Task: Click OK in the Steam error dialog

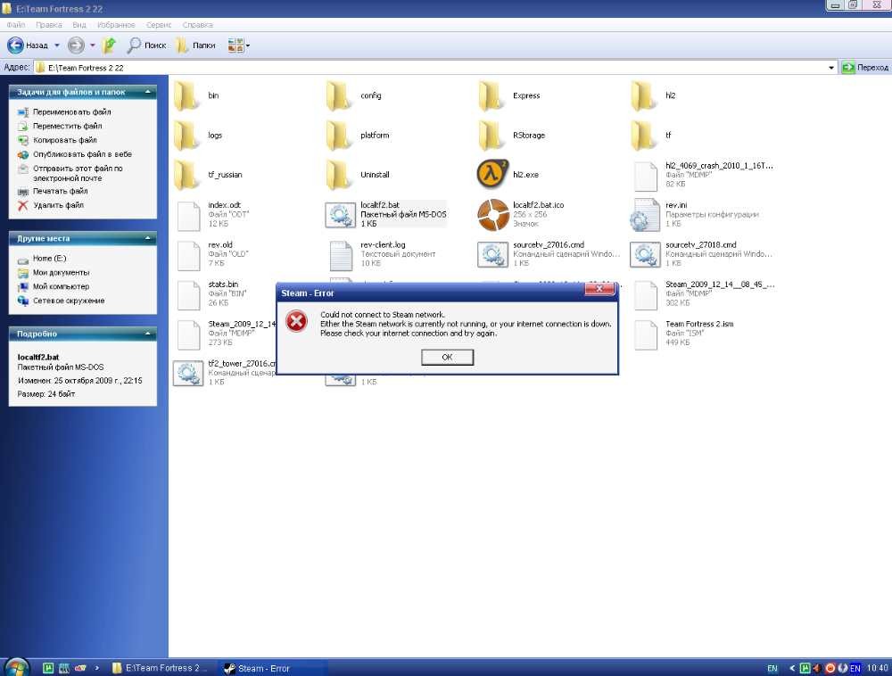Action: coord(447,357)
